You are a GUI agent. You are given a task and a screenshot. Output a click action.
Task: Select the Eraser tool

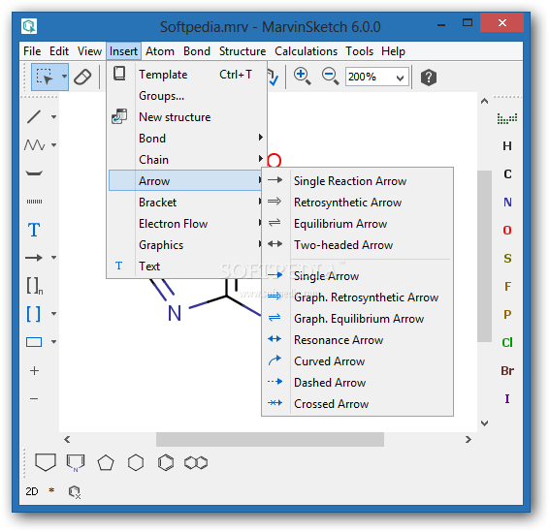[x=82, y=77]
